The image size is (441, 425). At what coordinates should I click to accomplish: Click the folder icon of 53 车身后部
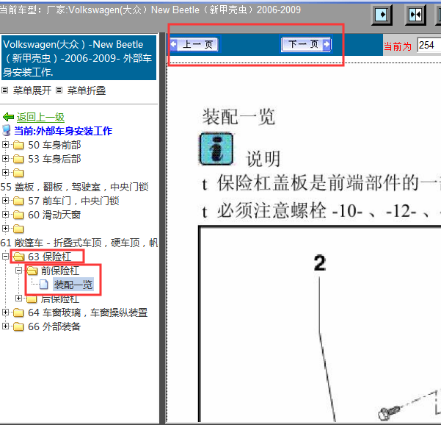18,159
